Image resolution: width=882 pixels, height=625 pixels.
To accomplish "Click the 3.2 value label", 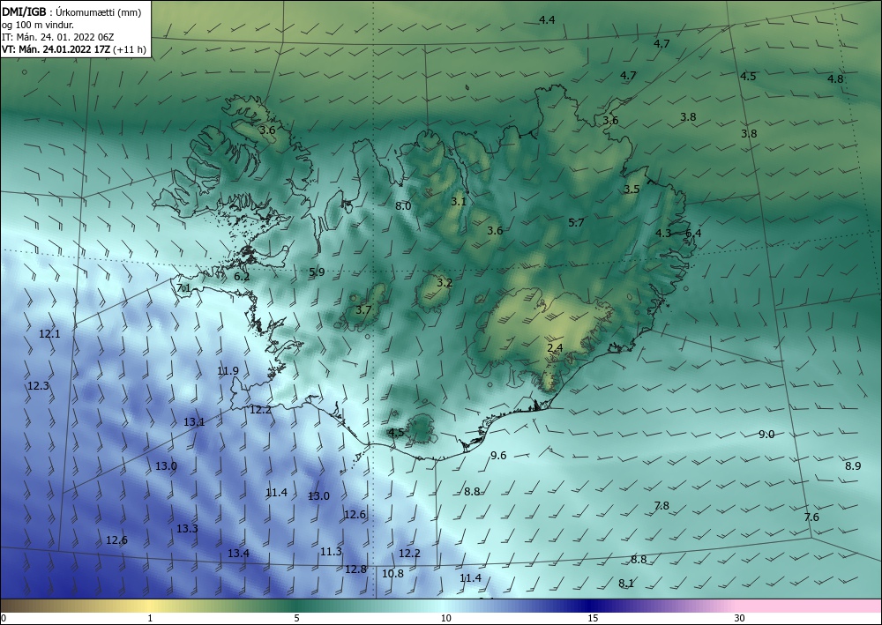I will point(445,283).
